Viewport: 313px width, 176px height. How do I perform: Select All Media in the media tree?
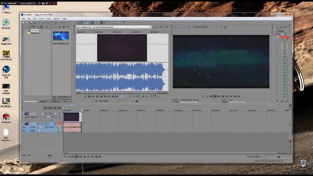[35, 31]
